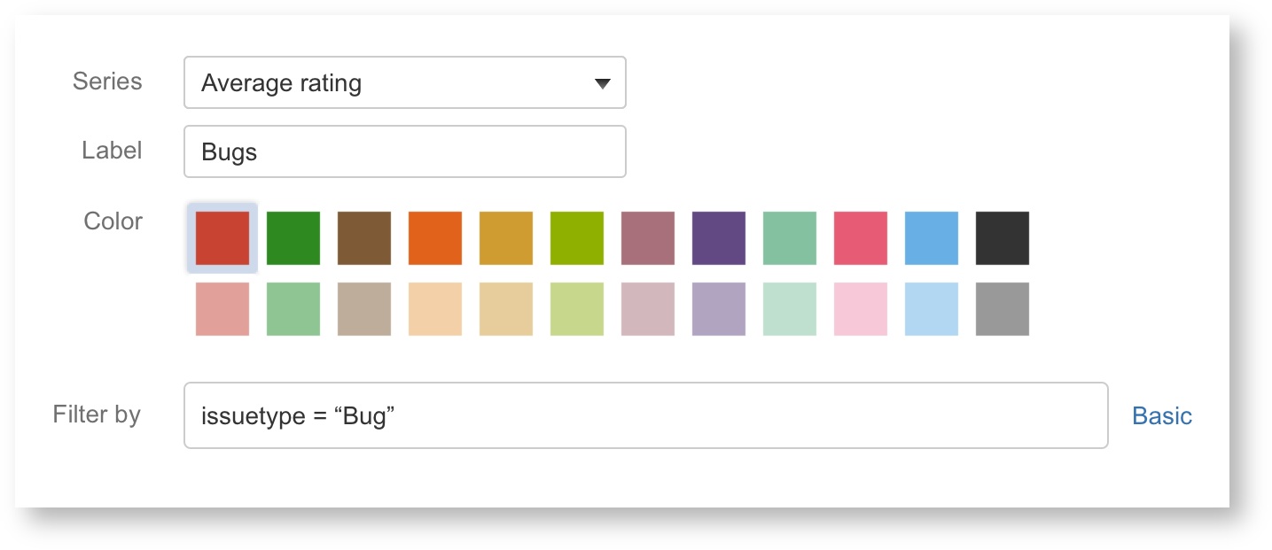Image resolution: width=1272 pixels, height=550 pixels.
Task: Select the dark purple swatch
Action: [719, 238]
